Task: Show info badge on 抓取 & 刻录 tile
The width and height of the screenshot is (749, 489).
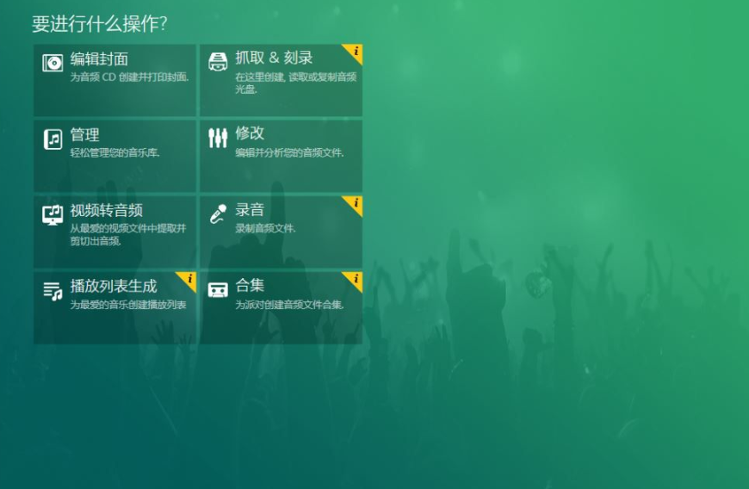Action: click(355, 51)
